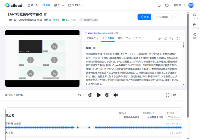Search within the summary panel
Screen dimensions: 200x140
[x=171, y=38]
